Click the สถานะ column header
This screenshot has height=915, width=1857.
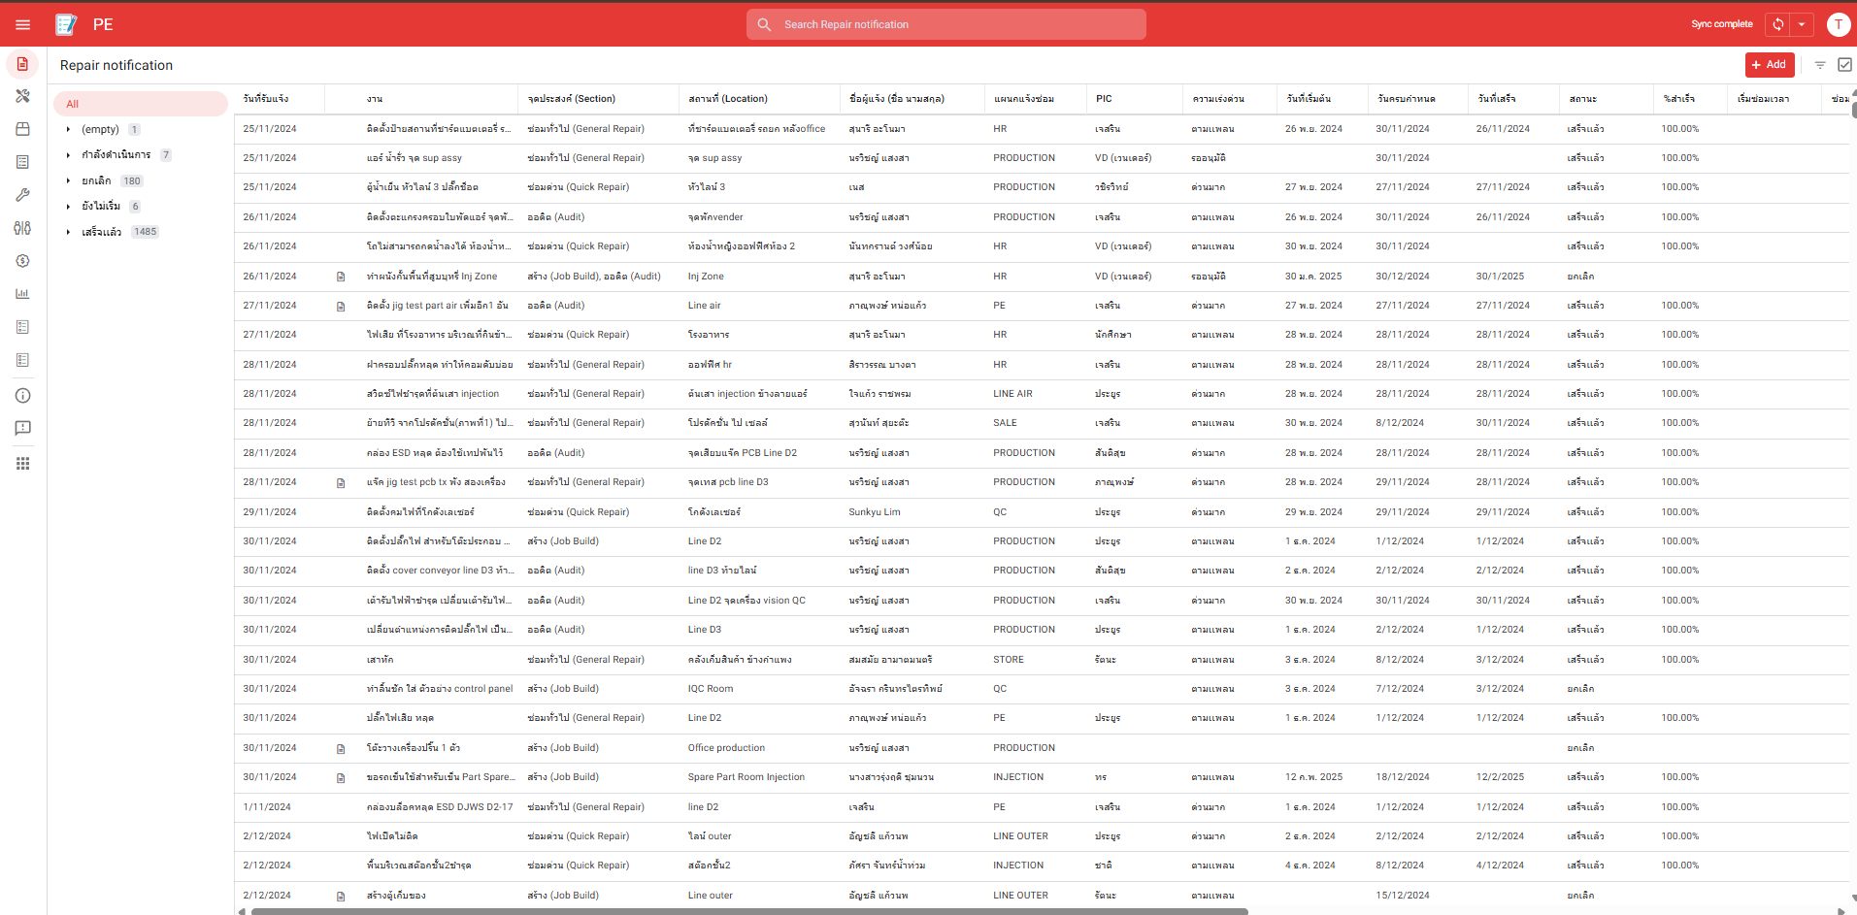[x=1606, y=99]
